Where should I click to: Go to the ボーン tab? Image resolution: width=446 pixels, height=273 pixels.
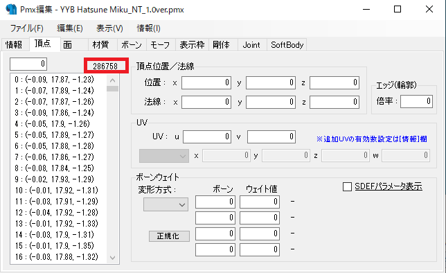(132, 45)
